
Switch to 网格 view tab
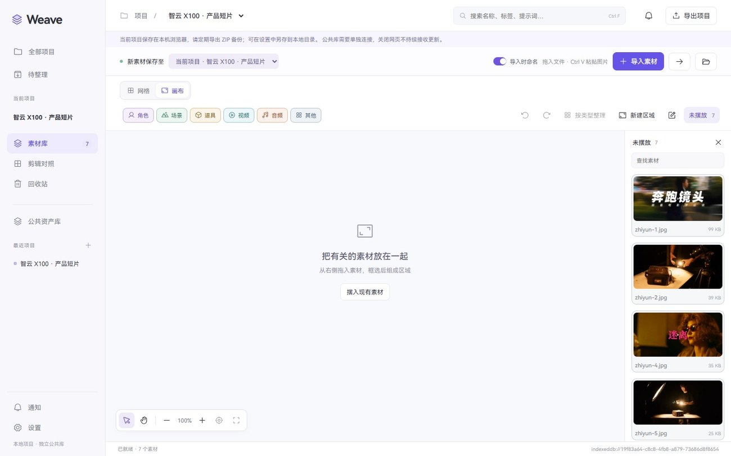click(139, 90)
